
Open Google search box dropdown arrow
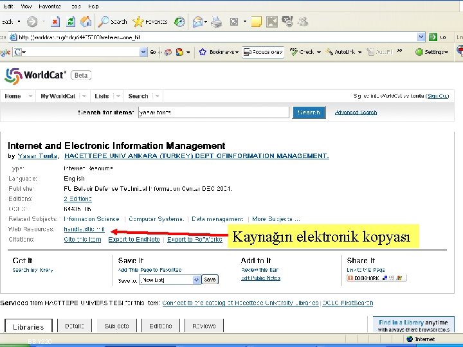tap(143, 52)
